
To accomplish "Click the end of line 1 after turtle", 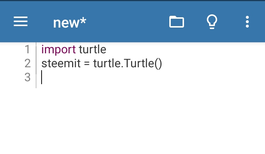I will tap(106, 50).
